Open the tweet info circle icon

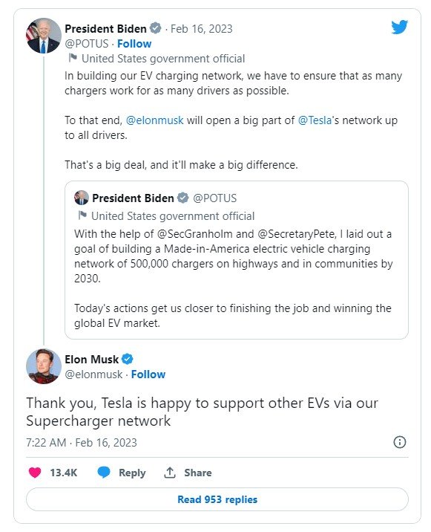point(400,442)
